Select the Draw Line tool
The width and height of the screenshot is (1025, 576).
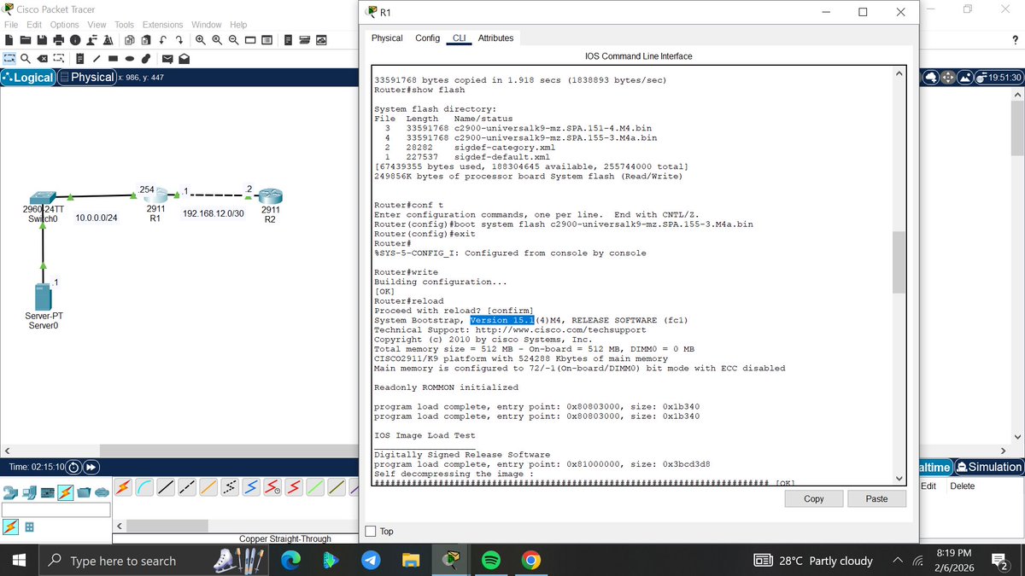pyautogui.click(x=97, y=59)
